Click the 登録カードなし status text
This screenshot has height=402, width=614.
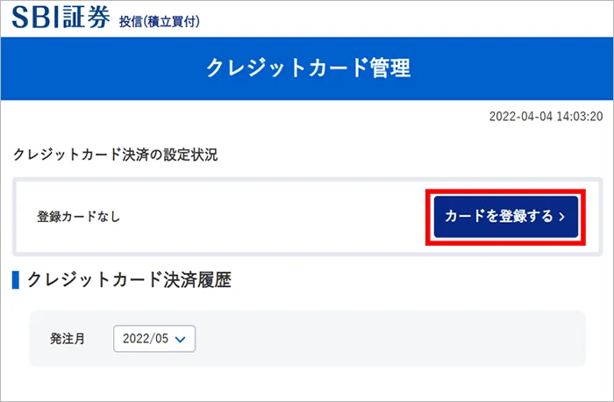[x=78, y=217]
